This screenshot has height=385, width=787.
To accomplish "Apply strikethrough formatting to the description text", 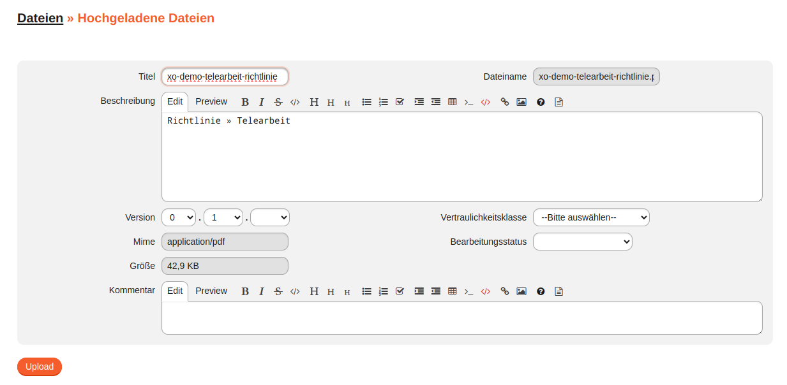I will pyautogui.click(x=278, y=101).
